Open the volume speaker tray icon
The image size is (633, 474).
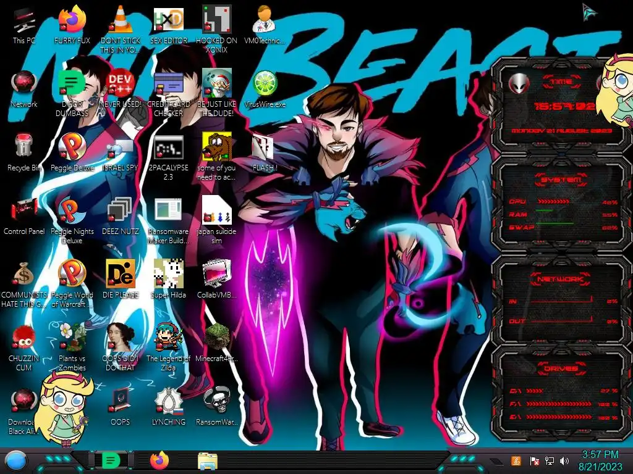coord(564,460)
